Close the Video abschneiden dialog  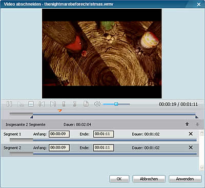coord(199,4)
